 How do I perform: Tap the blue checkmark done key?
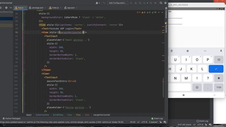click(x=216, y=69)
